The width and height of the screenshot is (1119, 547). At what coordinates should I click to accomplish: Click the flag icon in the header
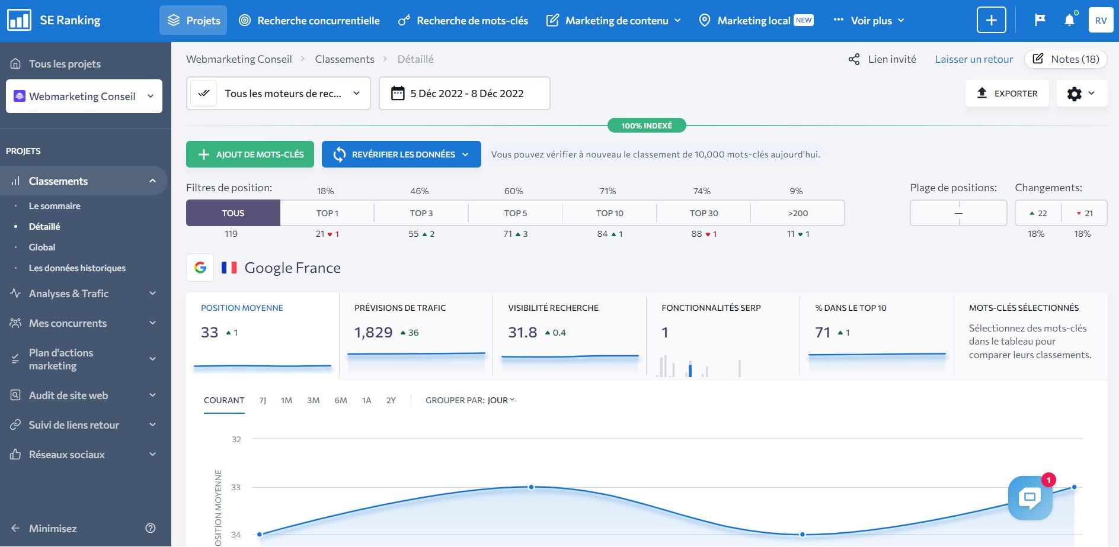[x=1040, y=20]
